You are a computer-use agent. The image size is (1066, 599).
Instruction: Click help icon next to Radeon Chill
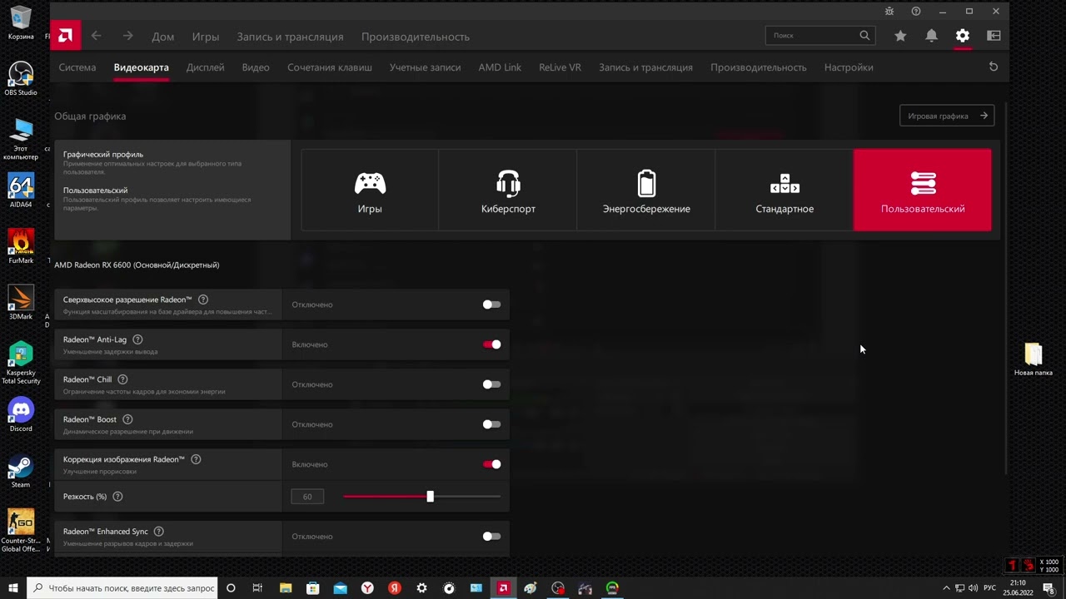click(x=122, y=379)
